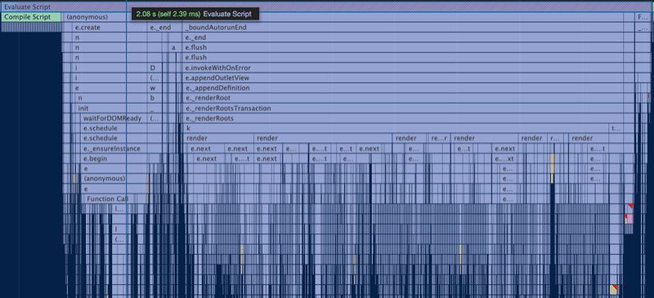
Task: Click the e.begin block
Action: (x=114, y=158)
